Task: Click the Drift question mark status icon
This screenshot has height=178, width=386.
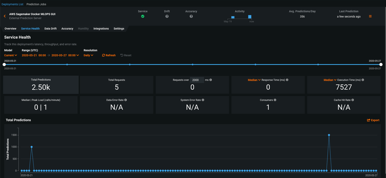Action: point(167,16)
